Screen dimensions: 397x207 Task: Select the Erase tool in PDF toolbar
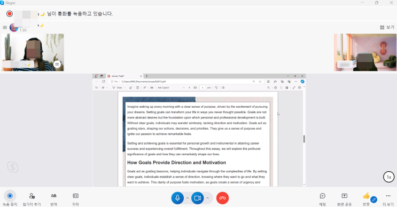click(x=131, y=87)
